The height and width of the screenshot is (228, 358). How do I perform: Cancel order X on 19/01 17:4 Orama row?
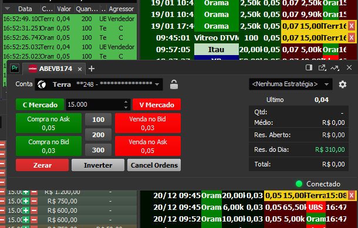pos(352,26)
